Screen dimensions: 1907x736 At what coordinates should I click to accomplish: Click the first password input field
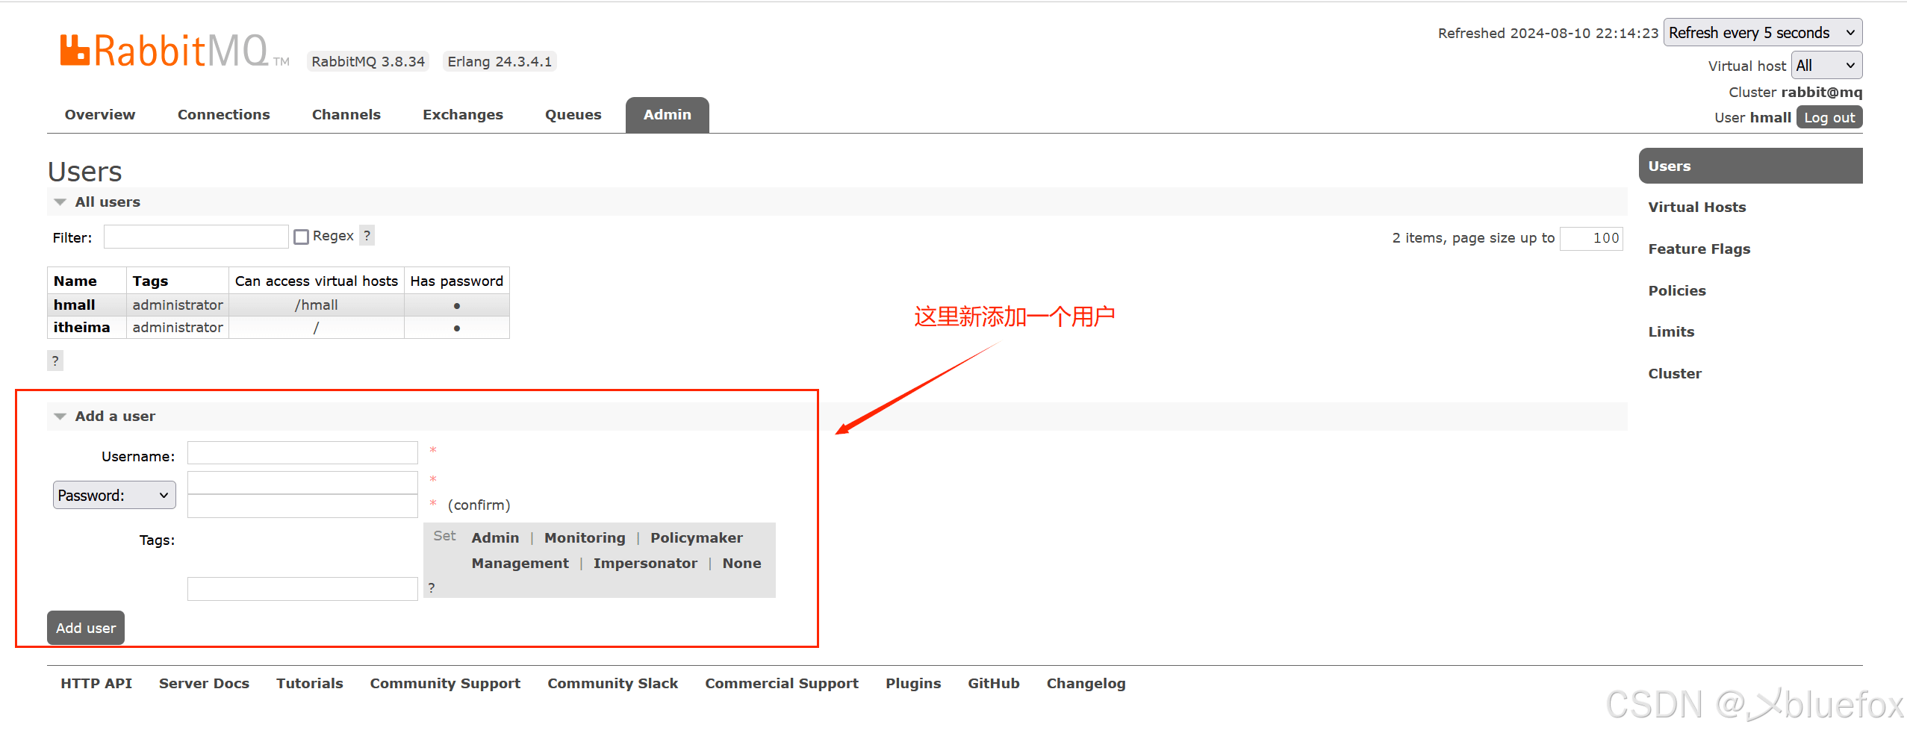[x=302, y=482]
